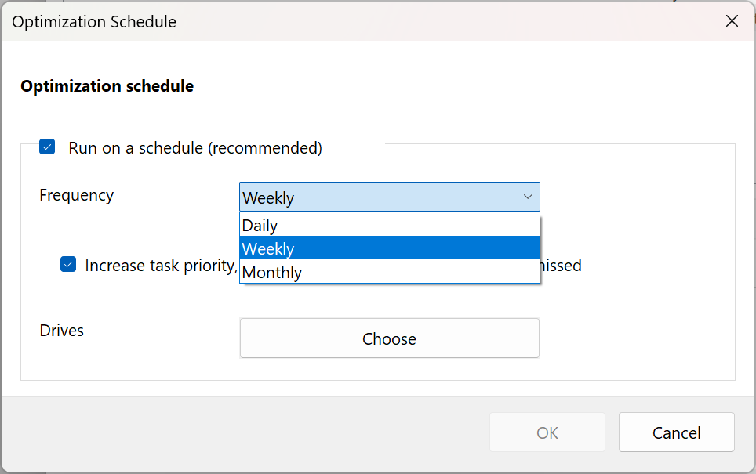Click the Optimization Schedule title bar text
The width and height of the screenshot is (756, 474).
(94, 21)
